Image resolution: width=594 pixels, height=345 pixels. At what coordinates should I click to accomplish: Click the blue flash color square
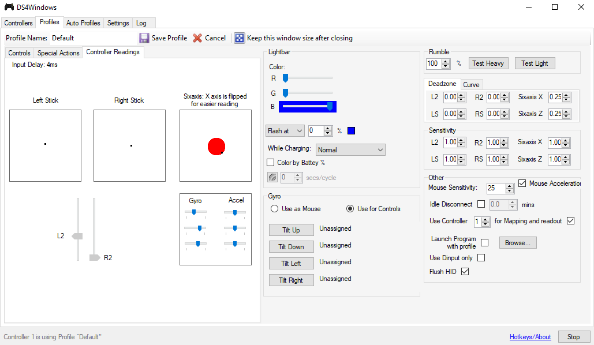tap(351, 131)
